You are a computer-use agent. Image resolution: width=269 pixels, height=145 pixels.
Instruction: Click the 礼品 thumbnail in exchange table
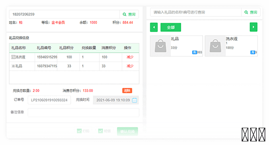(x=13, y=66)
